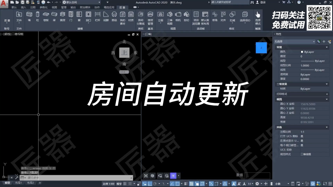Select the 栏杆 (railing) tool
This screenshot has width=333, height=187.
pos(97,16)
